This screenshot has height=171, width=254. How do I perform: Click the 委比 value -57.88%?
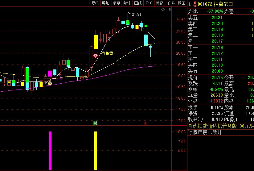215,11
